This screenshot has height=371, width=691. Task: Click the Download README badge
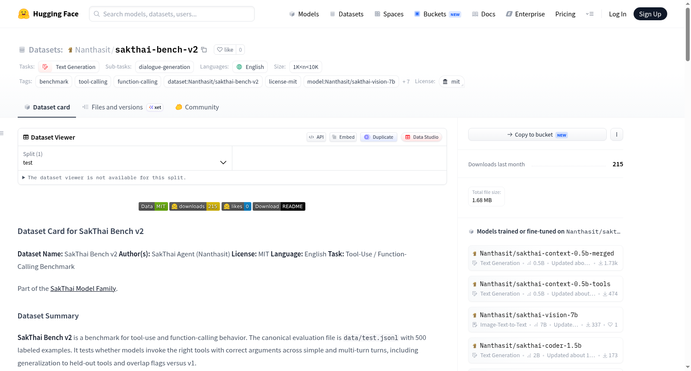(x=279, y=206)
